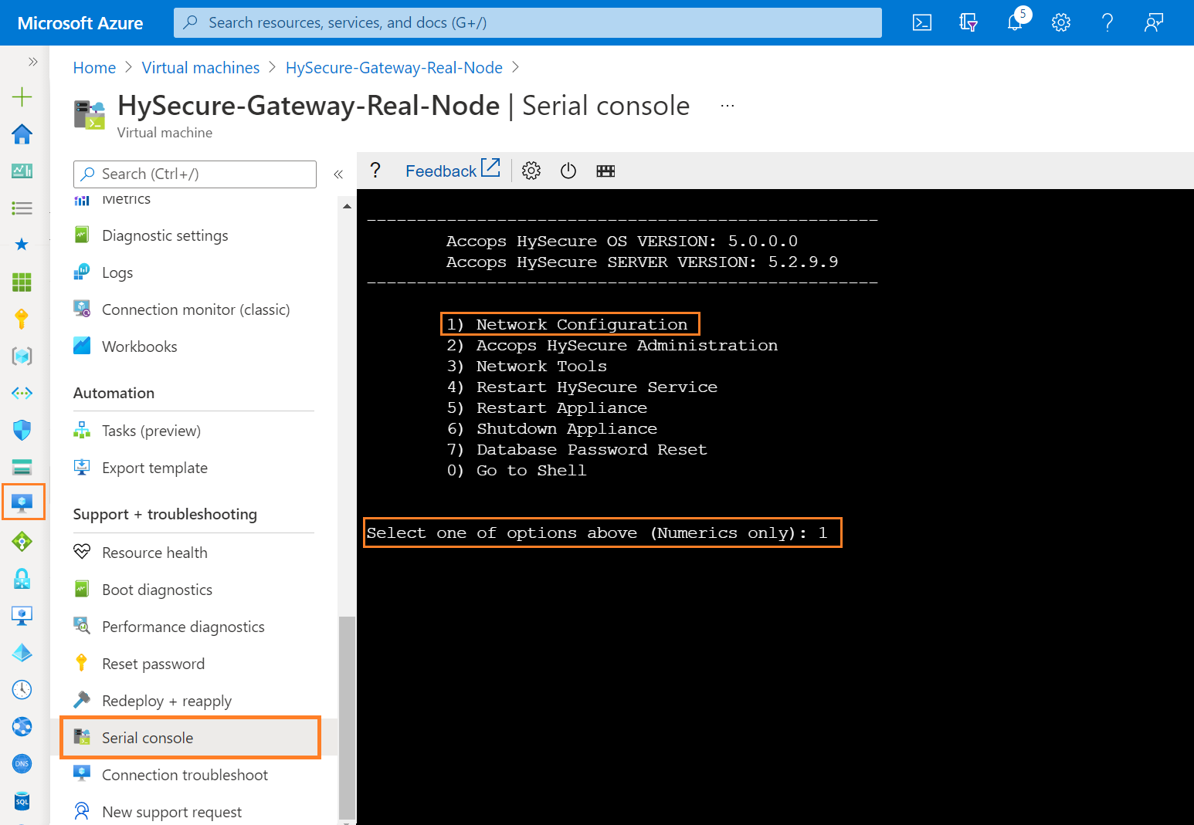
Task: Open the clock icon in sidebar
Action: click(22, 689)
